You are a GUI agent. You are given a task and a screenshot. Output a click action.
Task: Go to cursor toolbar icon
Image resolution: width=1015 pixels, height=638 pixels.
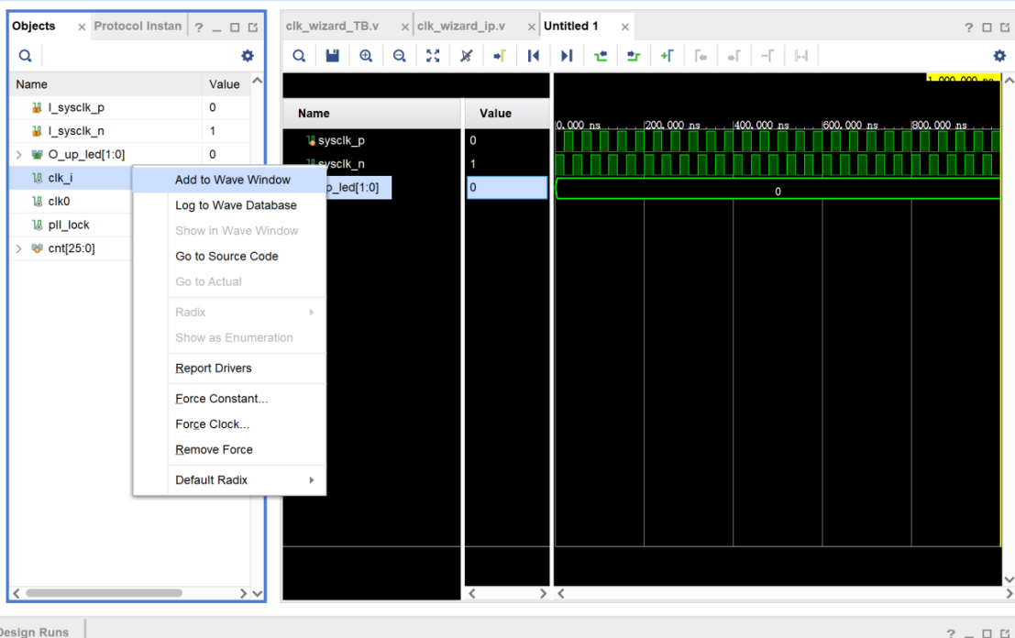click(x=500, y=56)
